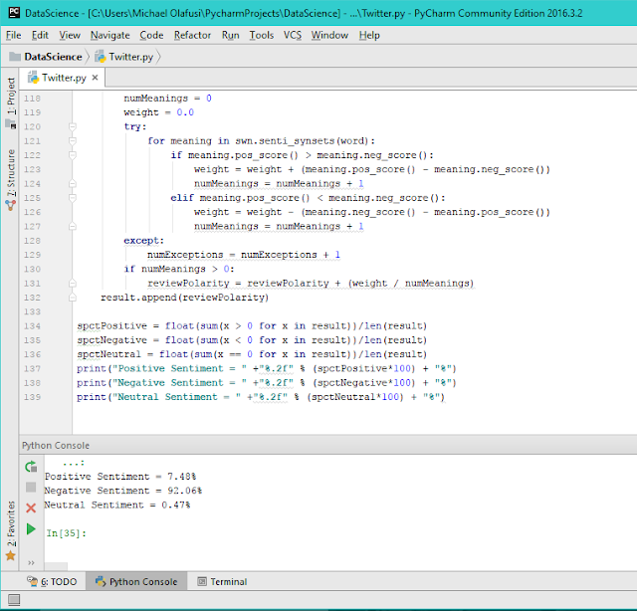The width and height of the screenshot is (637, 611).
Task: Click 'spctNegative' variable on line 135
Action: tap(111, 340)
